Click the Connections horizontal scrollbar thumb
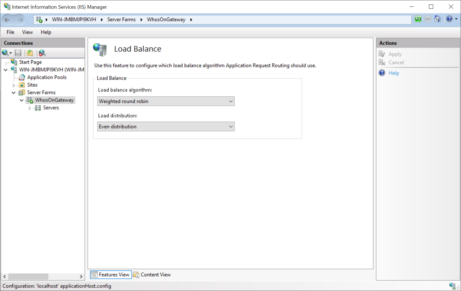The width and height of the screenshot is (461, 291). tap(28, 276)
